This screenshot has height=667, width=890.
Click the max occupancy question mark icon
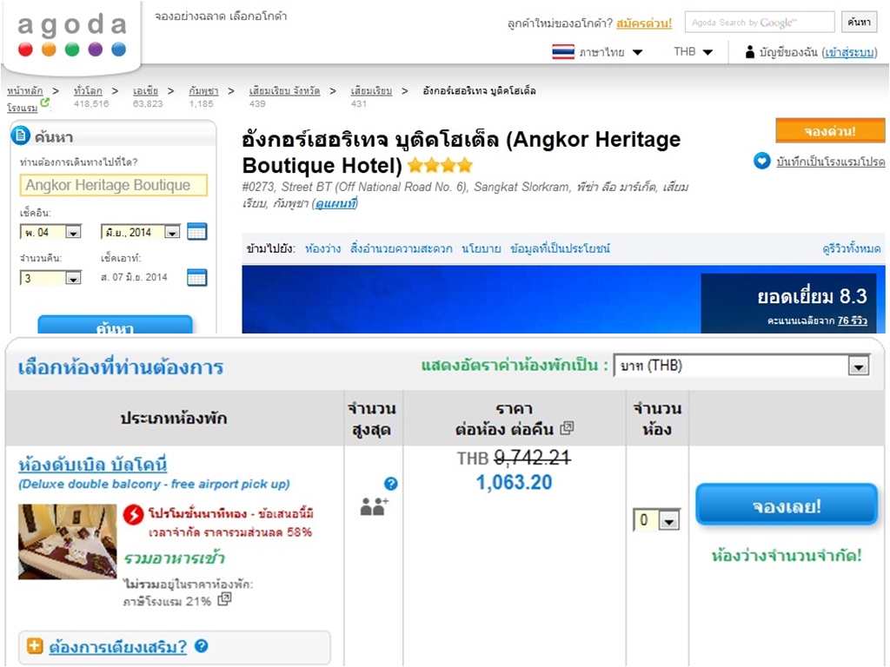click(x=390, y=484)
